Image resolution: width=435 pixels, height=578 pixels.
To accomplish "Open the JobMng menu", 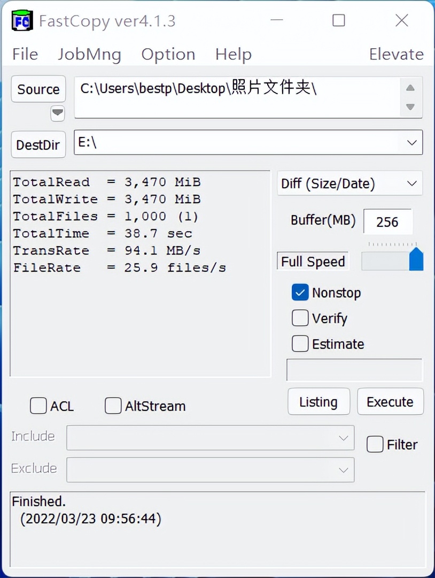I will (89, 54).
